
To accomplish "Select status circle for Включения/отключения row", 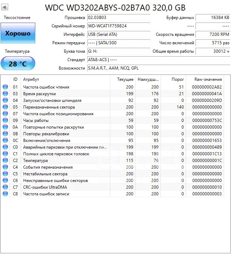I will click(5, 140).
